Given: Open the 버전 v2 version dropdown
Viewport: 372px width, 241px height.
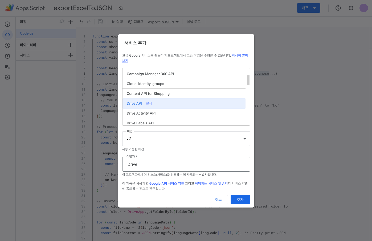Looking at the screenshot, I should (186, 139).
